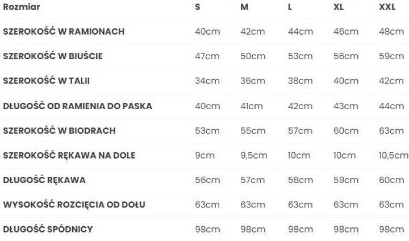The image size is (409, 241).
Task: Click SZEROKOŚĆ RĘKAWA NA DOLE label
Action: click(x=69, y=155)
